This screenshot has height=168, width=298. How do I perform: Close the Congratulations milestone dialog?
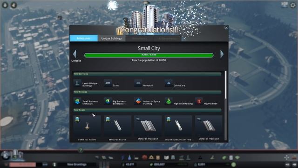point(226,28)
